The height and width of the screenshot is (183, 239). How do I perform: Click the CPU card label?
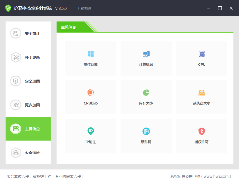[x=202, y=64]
